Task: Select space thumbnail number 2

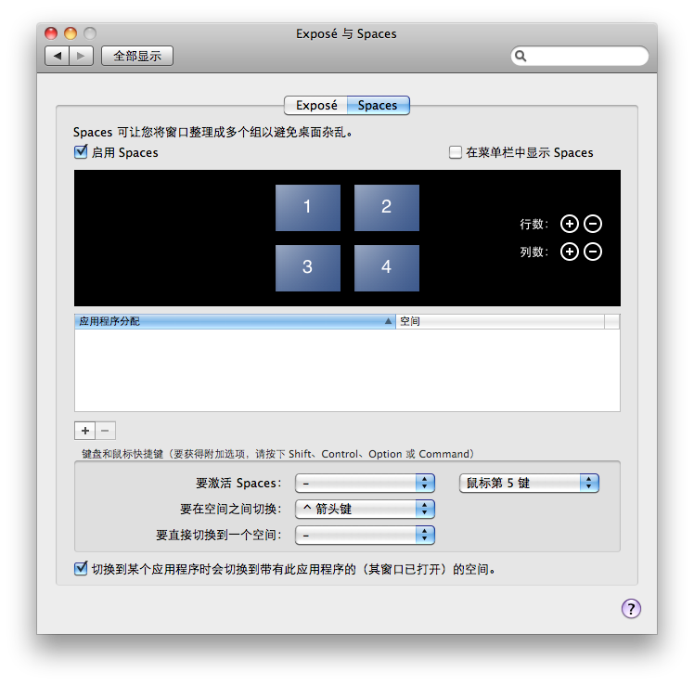Action: pyautogui.click(x=386, y=208)
